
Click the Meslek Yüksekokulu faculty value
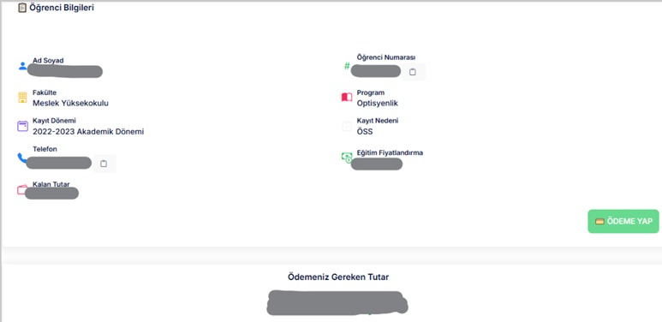(x=70, y=103)
